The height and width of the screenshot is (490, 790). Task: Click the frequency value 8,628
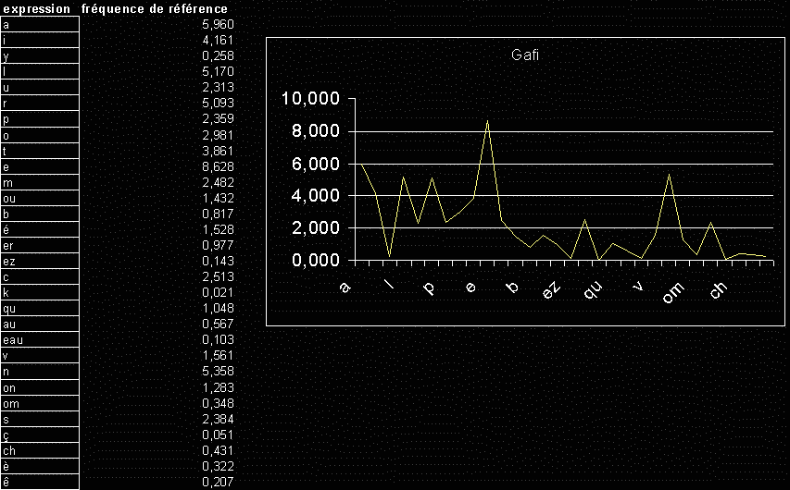click(x=218, y=167)
